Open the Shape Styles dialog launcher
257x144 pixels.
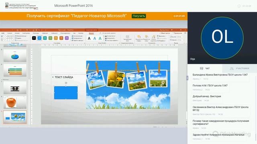coord(85,43)
